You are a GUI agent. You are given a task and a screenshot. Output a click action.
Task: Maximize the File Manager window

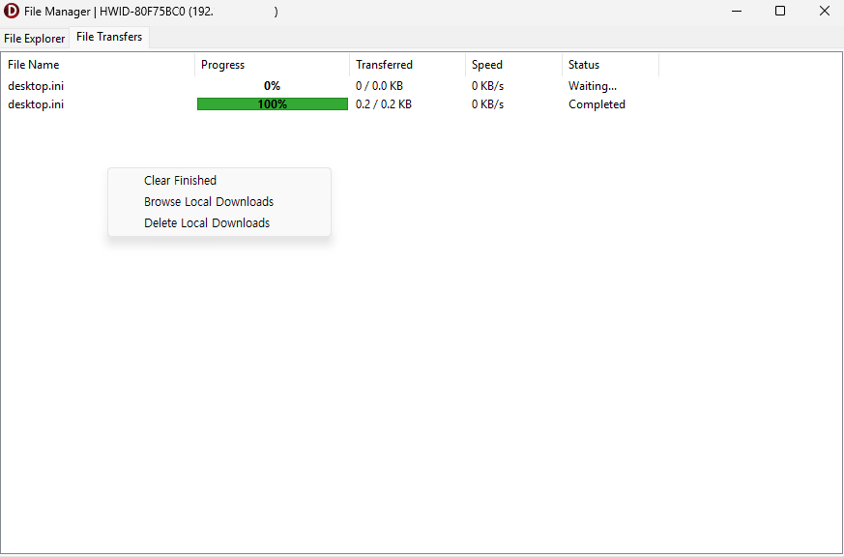click(x=780, y=11)
